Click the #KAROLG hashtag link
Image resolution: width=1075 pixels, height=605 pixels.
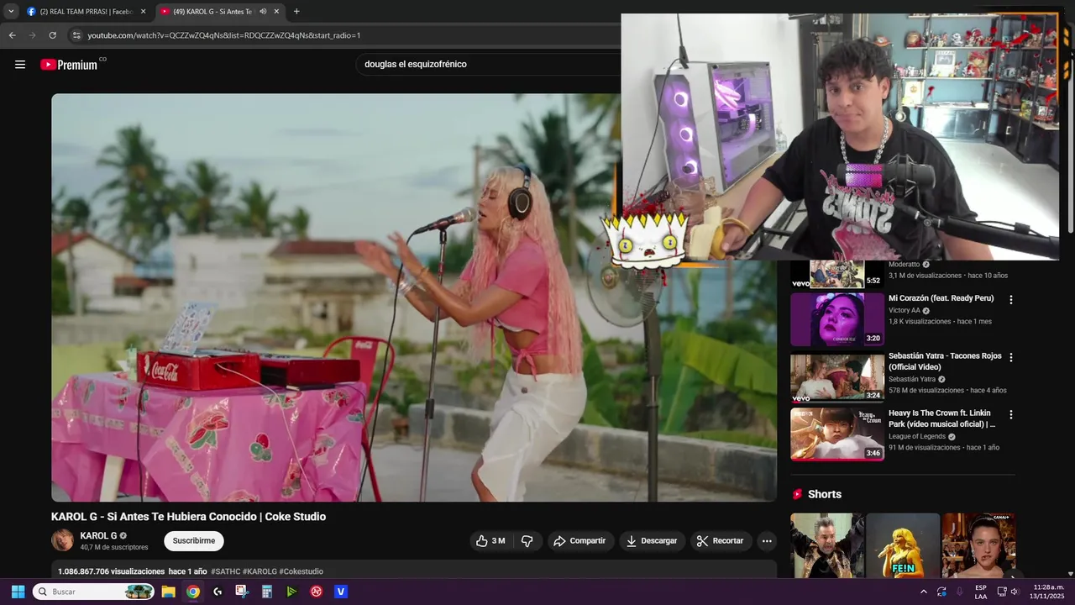pyautogui.click(x=260, y=571)
